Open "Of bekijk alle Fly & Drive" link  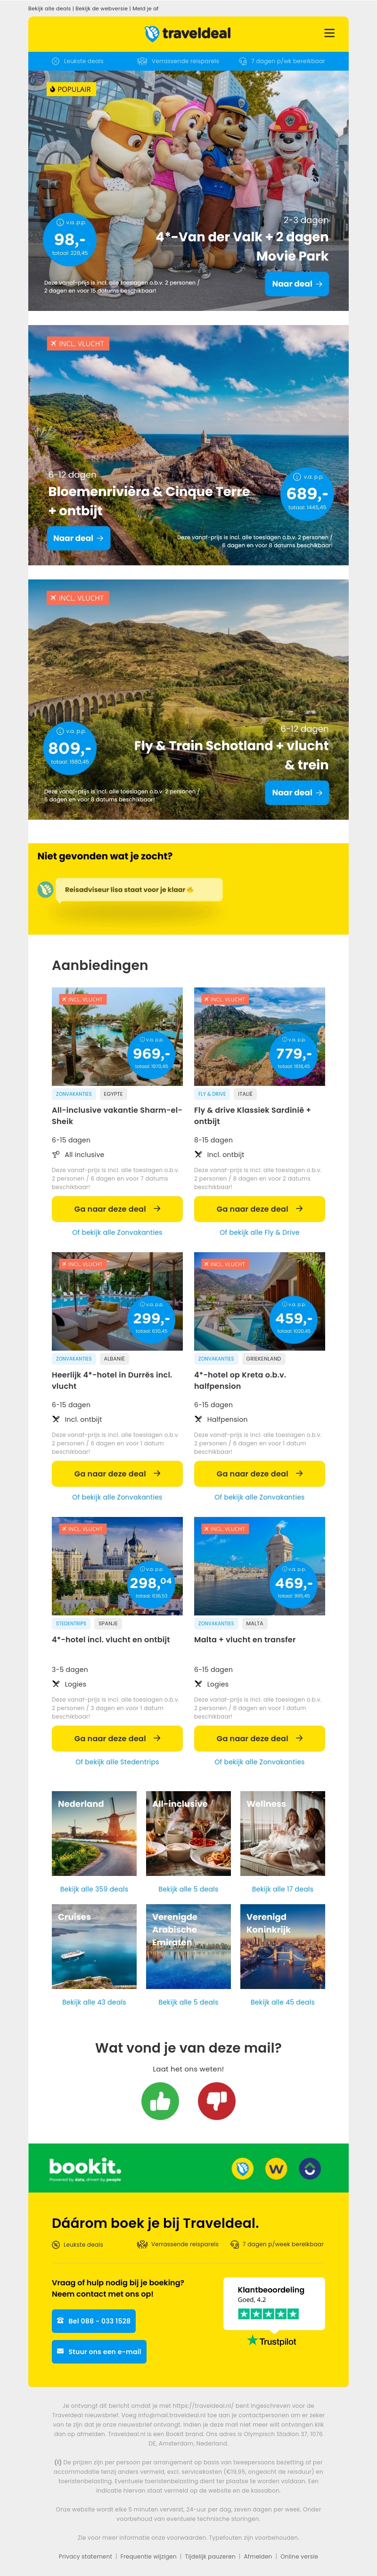(259, 1232)
